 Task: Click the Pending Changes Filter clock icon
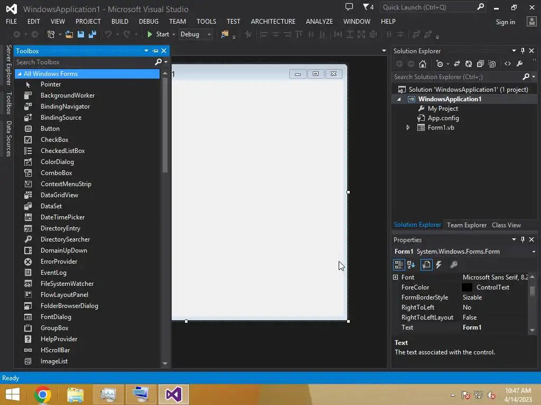[x=440, y=64]
